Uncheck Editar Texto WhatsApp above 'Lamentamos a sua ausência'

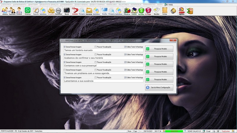(125, 77)
